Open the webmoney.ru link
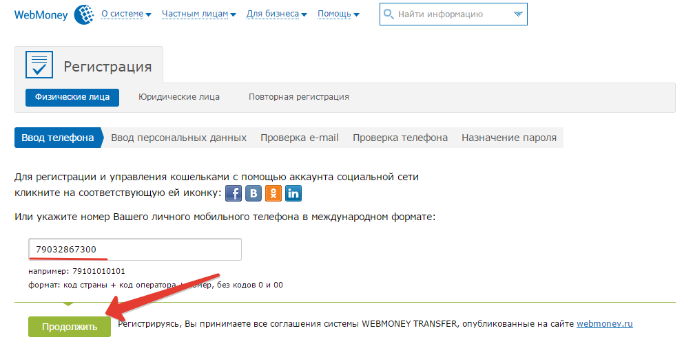This screenshot has height=357, width=693. coord(605,324)
